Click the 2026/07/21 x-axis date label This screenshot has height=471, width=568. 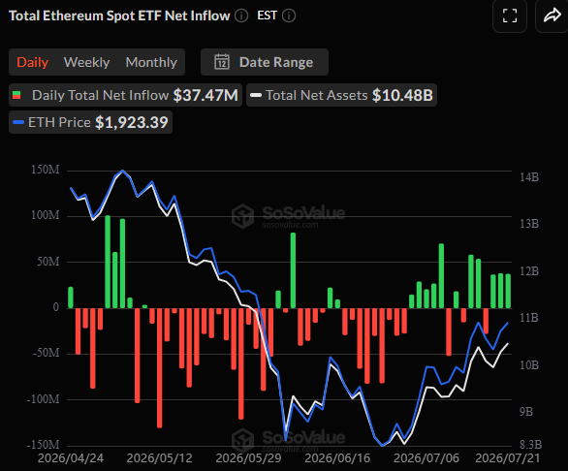(x=508, y=458)
